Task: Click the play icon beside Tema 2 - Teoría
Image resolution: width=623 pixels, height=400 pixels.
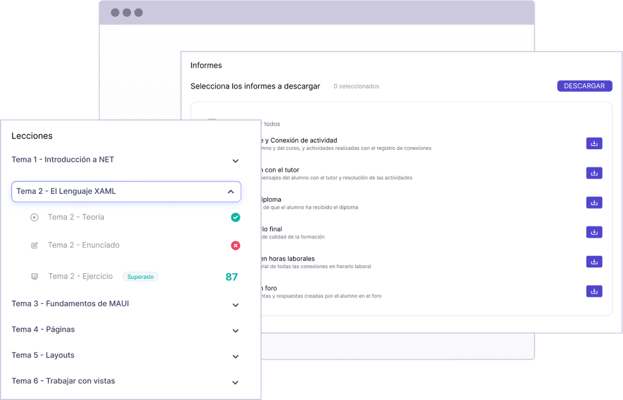Action: click(35, 217)
